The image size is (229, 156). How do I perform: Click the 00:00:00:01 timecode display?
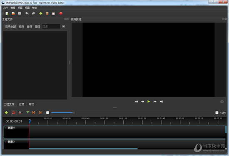[x=14, y=121]
